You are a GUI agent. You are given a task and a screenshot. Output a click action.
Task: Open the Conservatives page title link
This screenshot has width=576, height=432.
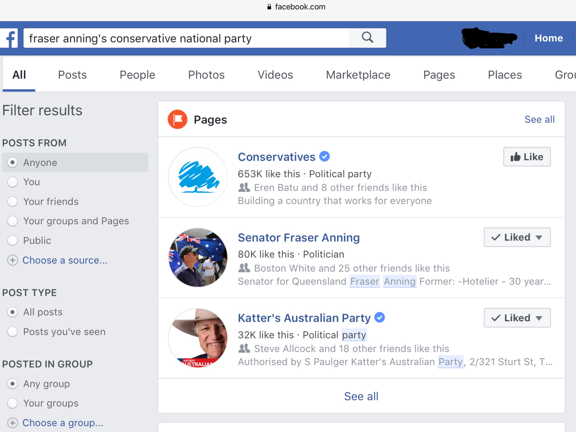(276, 157)
